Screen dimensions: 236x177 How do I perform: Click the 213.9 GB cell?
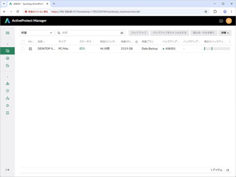(x=127, y=49)
